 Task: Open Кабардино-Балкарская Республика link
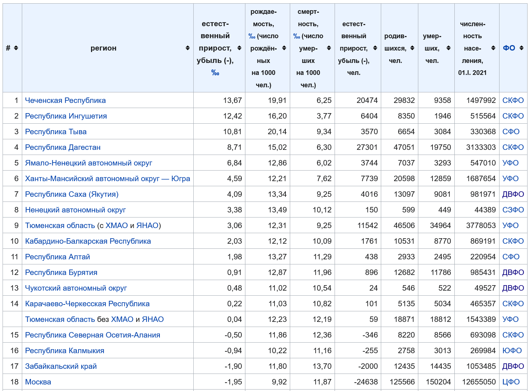(88, 241)
